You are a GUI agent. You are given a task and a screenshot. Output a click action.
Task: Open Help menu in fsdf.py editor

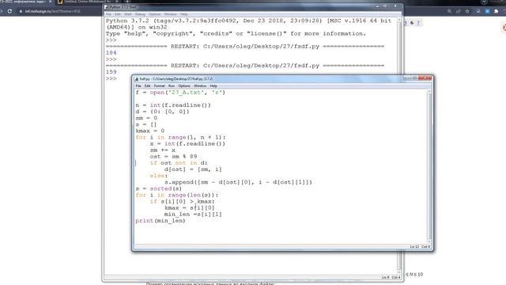coord(213,86)
